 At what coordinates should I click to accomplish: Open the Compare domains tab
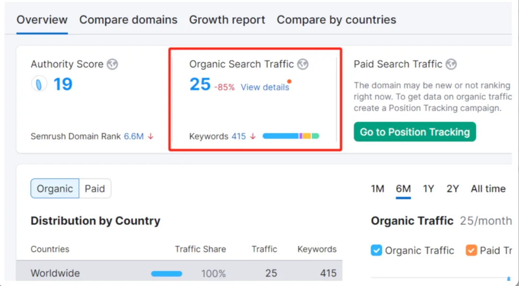click(128, 20)
